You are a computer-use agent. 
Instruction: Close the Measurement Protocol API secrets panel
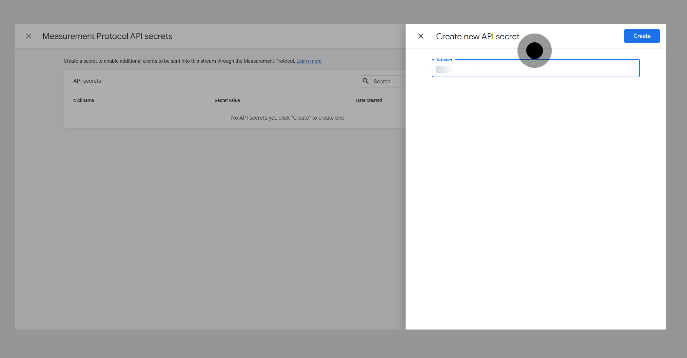click(29, 36)
